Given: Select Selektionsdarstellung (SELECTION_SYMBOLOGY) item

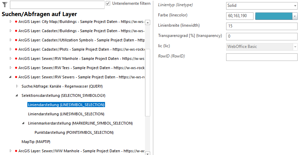Looking at the screenshot, I should coord(63,95).
